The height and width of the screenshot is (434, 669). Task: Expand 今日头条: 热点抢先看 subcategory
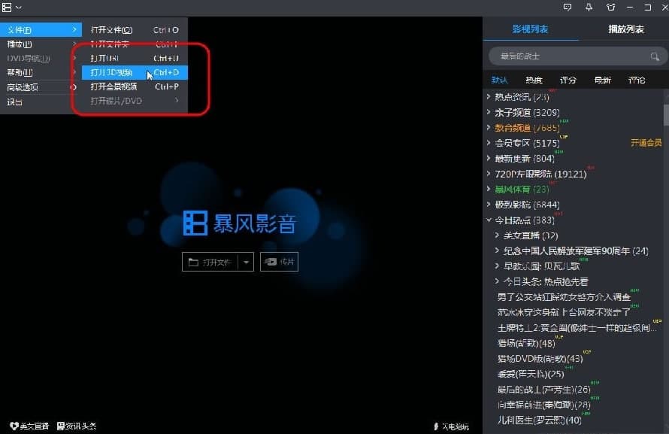coord(497,281)
